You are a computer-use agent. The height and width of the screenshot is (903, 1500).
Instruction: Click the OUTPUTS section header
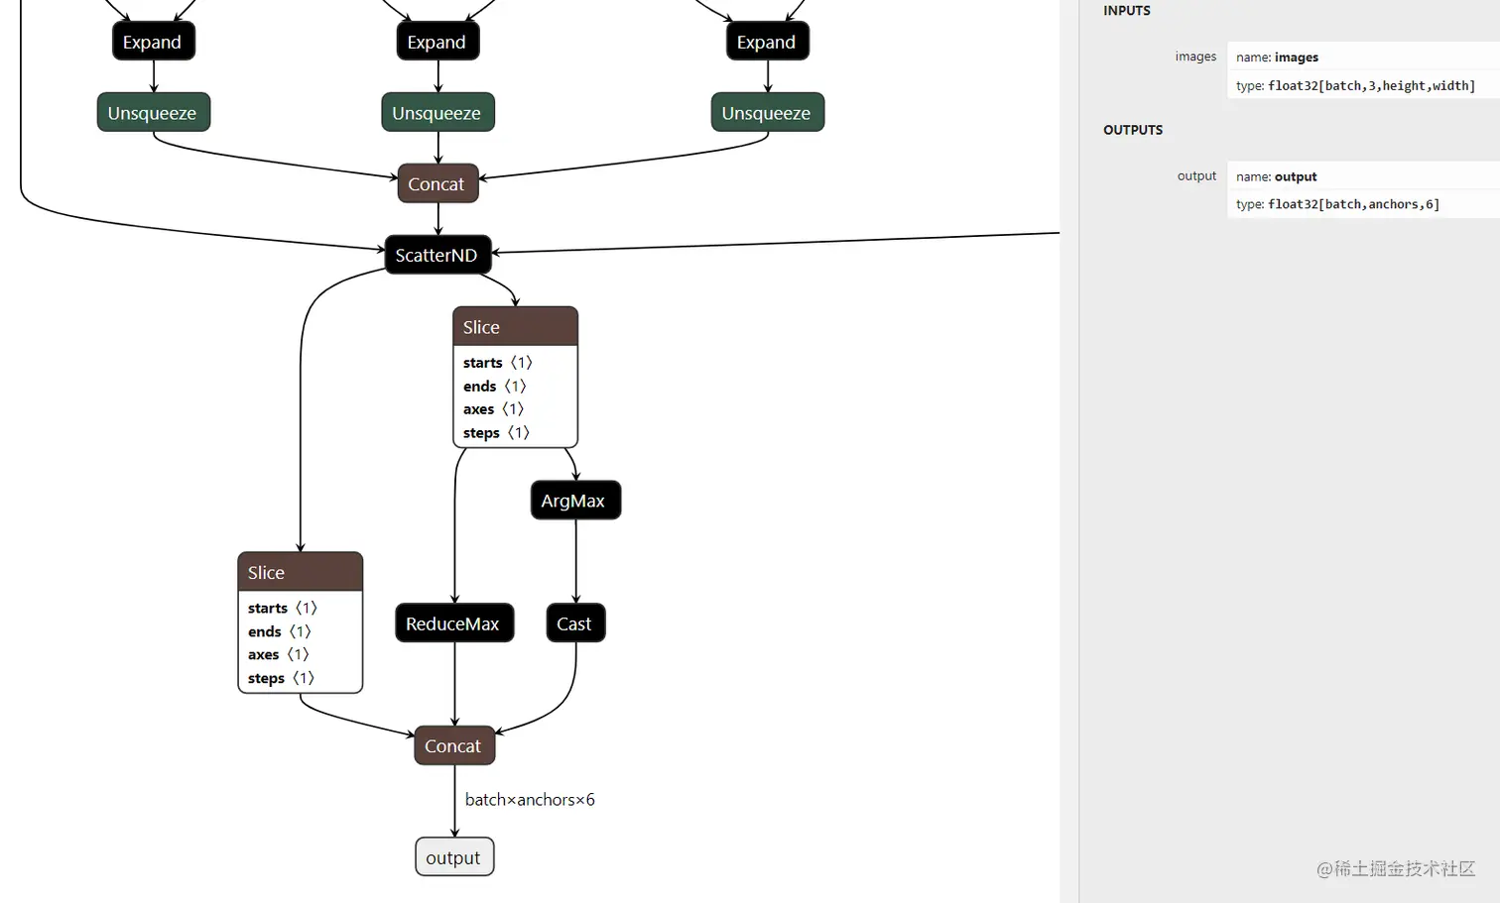(1133, 130)
